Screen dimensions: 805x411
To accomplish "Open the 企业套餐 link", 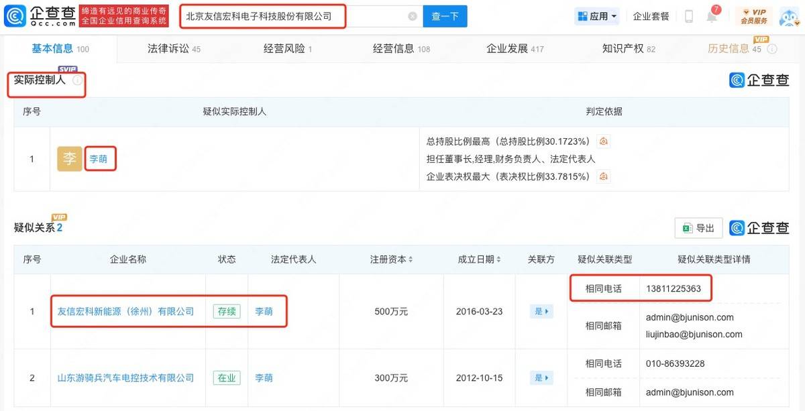I will (651, 16).
